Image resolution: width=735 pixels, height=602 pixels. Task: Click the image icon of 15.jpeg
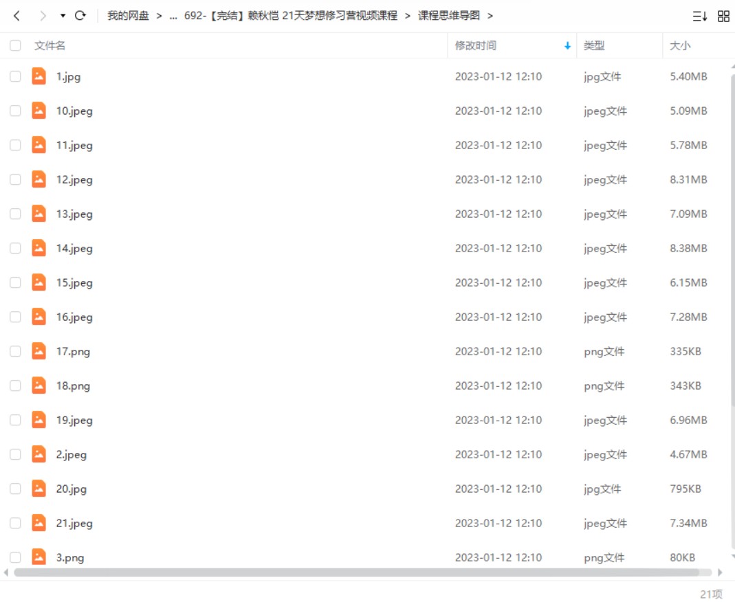point(39,282)
